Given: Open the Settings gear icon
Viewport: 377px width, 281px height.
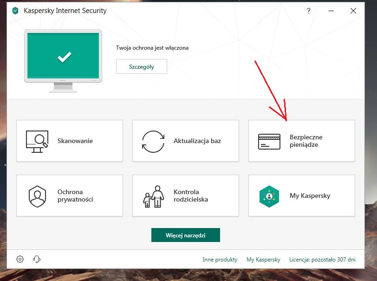Looking at the screenshot, I should click(20, 259).
